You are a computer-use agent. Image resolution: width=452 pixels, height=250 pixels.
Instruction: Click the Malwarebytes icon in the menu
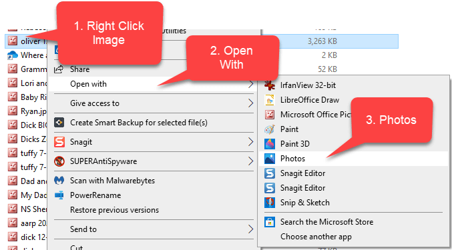point(59,181)
